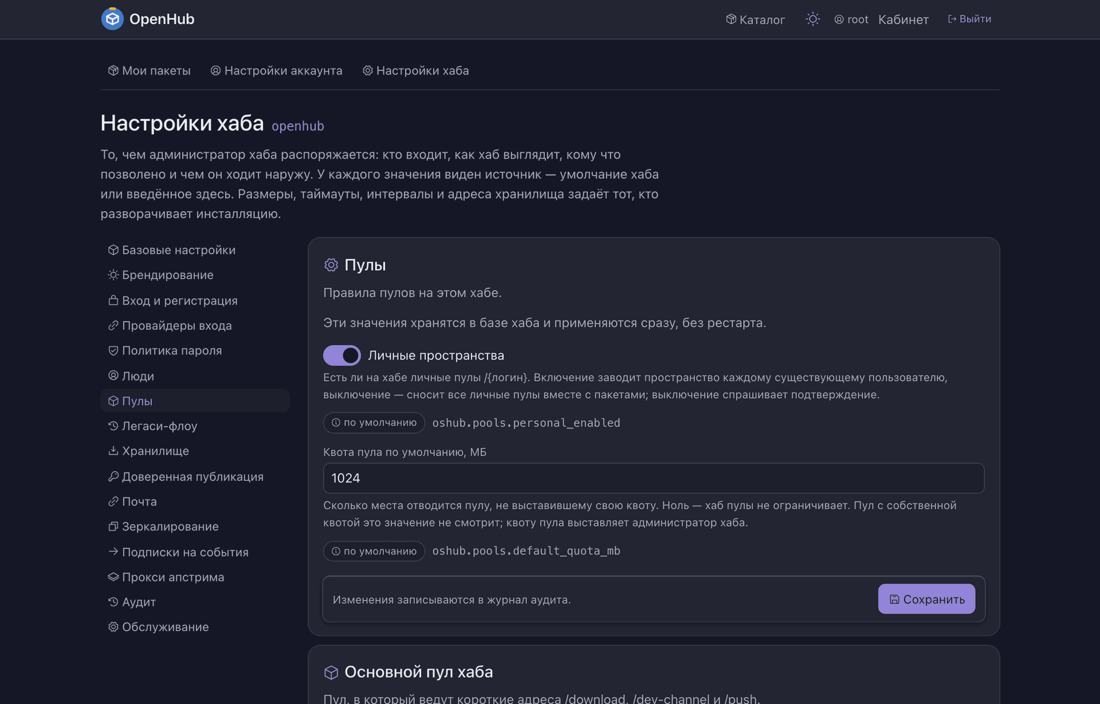The height and width of the screenshot is (704, 1100).
Task: Click the shield icon for Политика пароля
Action: [x=113, y=350]
